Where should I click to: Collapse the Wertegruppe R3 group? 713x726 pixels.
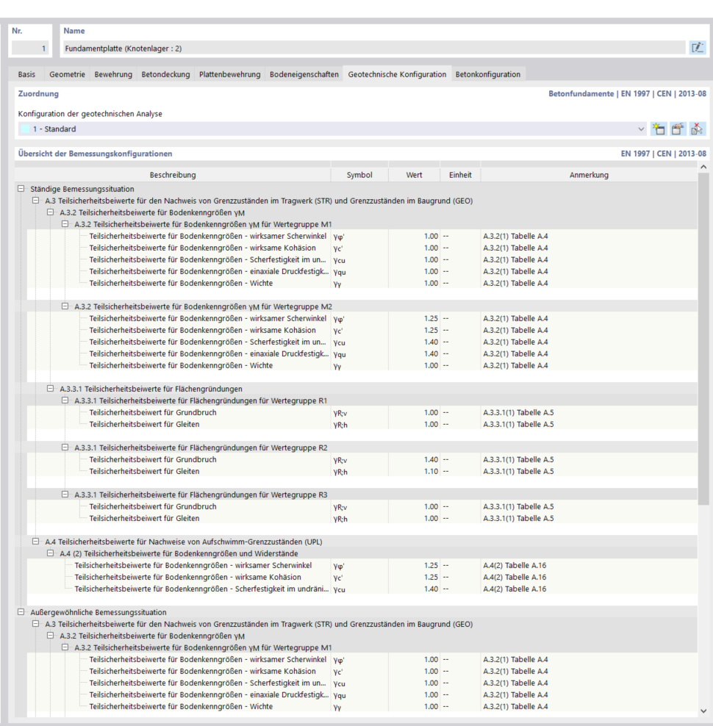[x=65, y=494]
